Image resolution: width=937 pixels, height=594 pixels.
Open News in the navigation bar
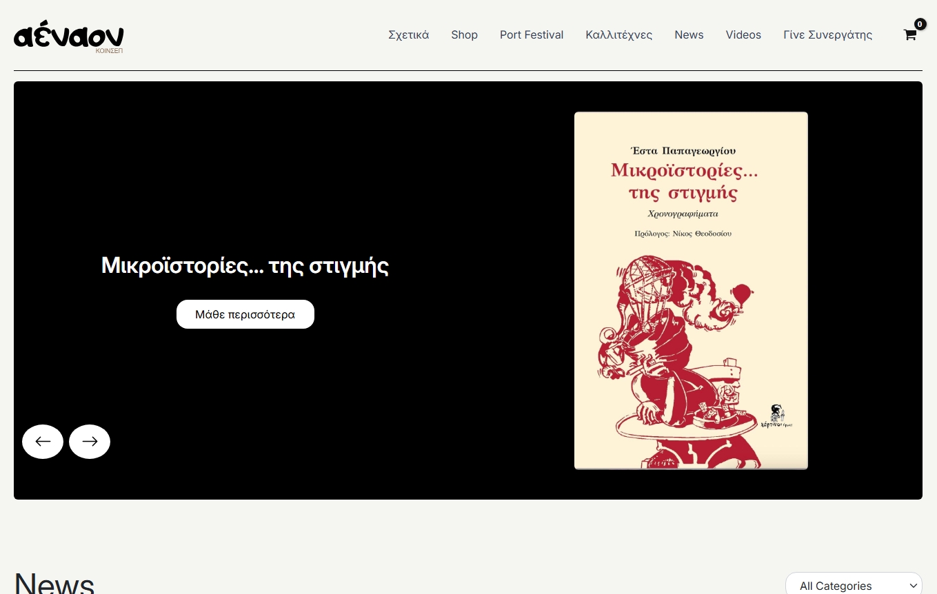coord(689,34)
